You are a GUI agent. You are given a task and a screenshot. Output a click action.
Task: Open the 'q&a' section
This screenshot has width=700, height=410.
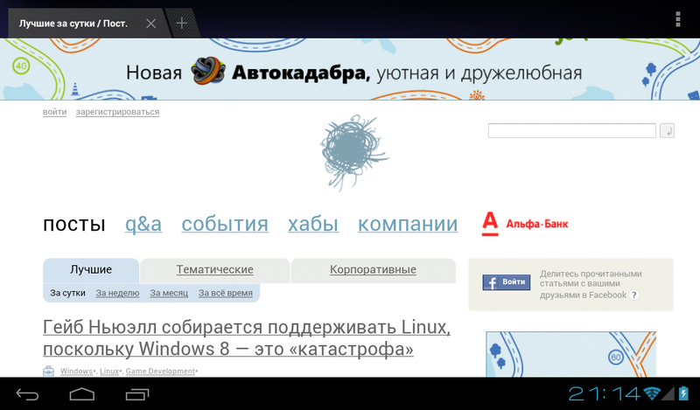tap(143, 224)
